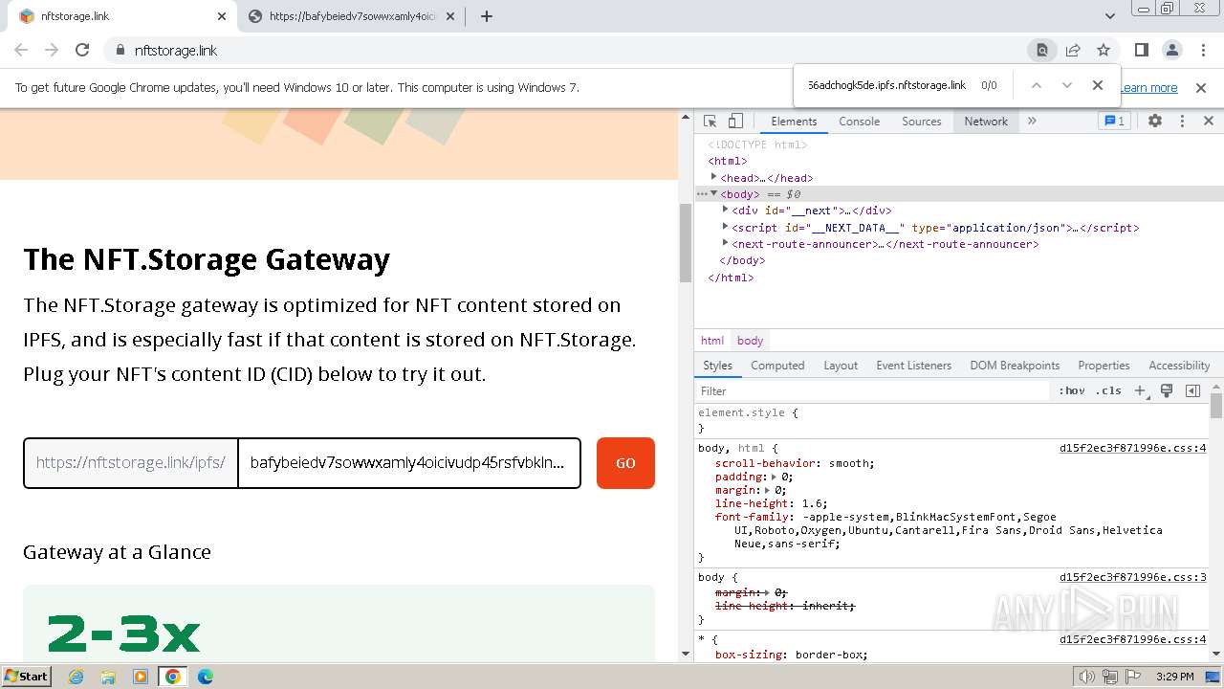The width and height of the screenshot is (1224, 689).
Task: Open the issues counter badge showing 1
Action: coord(1114,122)
